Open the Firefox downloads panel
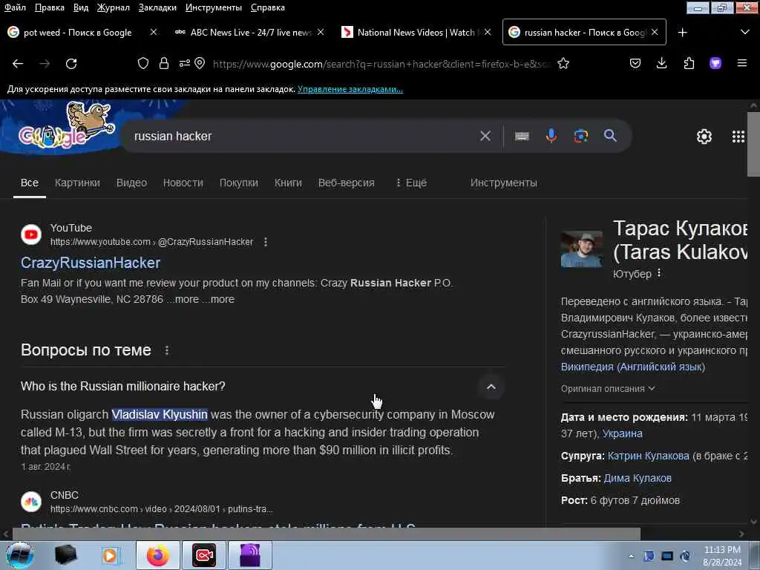This screenshot has height=570, width=760. pos(661,64)
